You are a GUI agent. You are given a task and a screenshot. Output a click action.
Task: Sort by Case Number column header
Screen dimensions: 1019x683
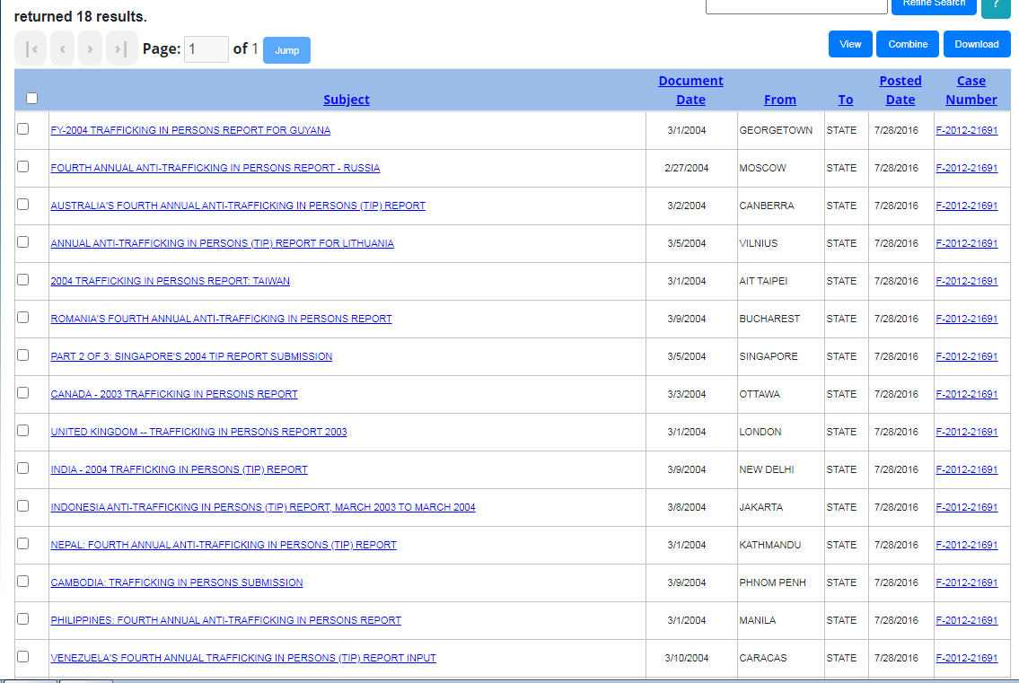(x=971, y=91)
